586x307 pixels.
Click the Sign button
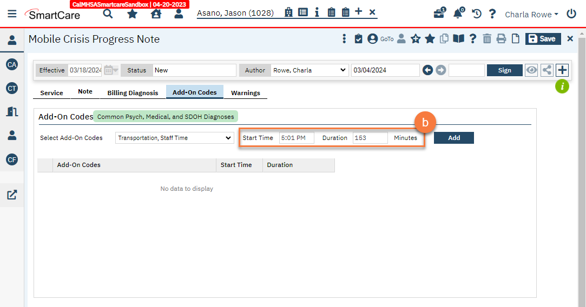click(504, 70)
